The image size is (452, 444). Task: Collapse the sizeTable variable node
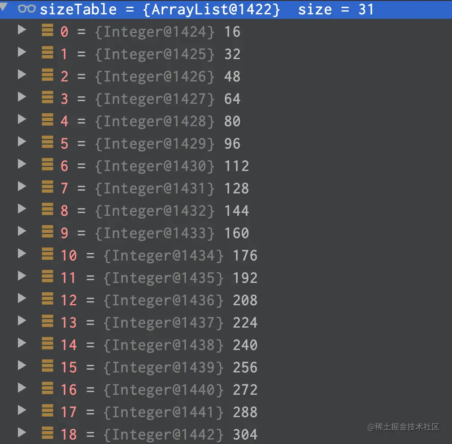pos(4,7)
